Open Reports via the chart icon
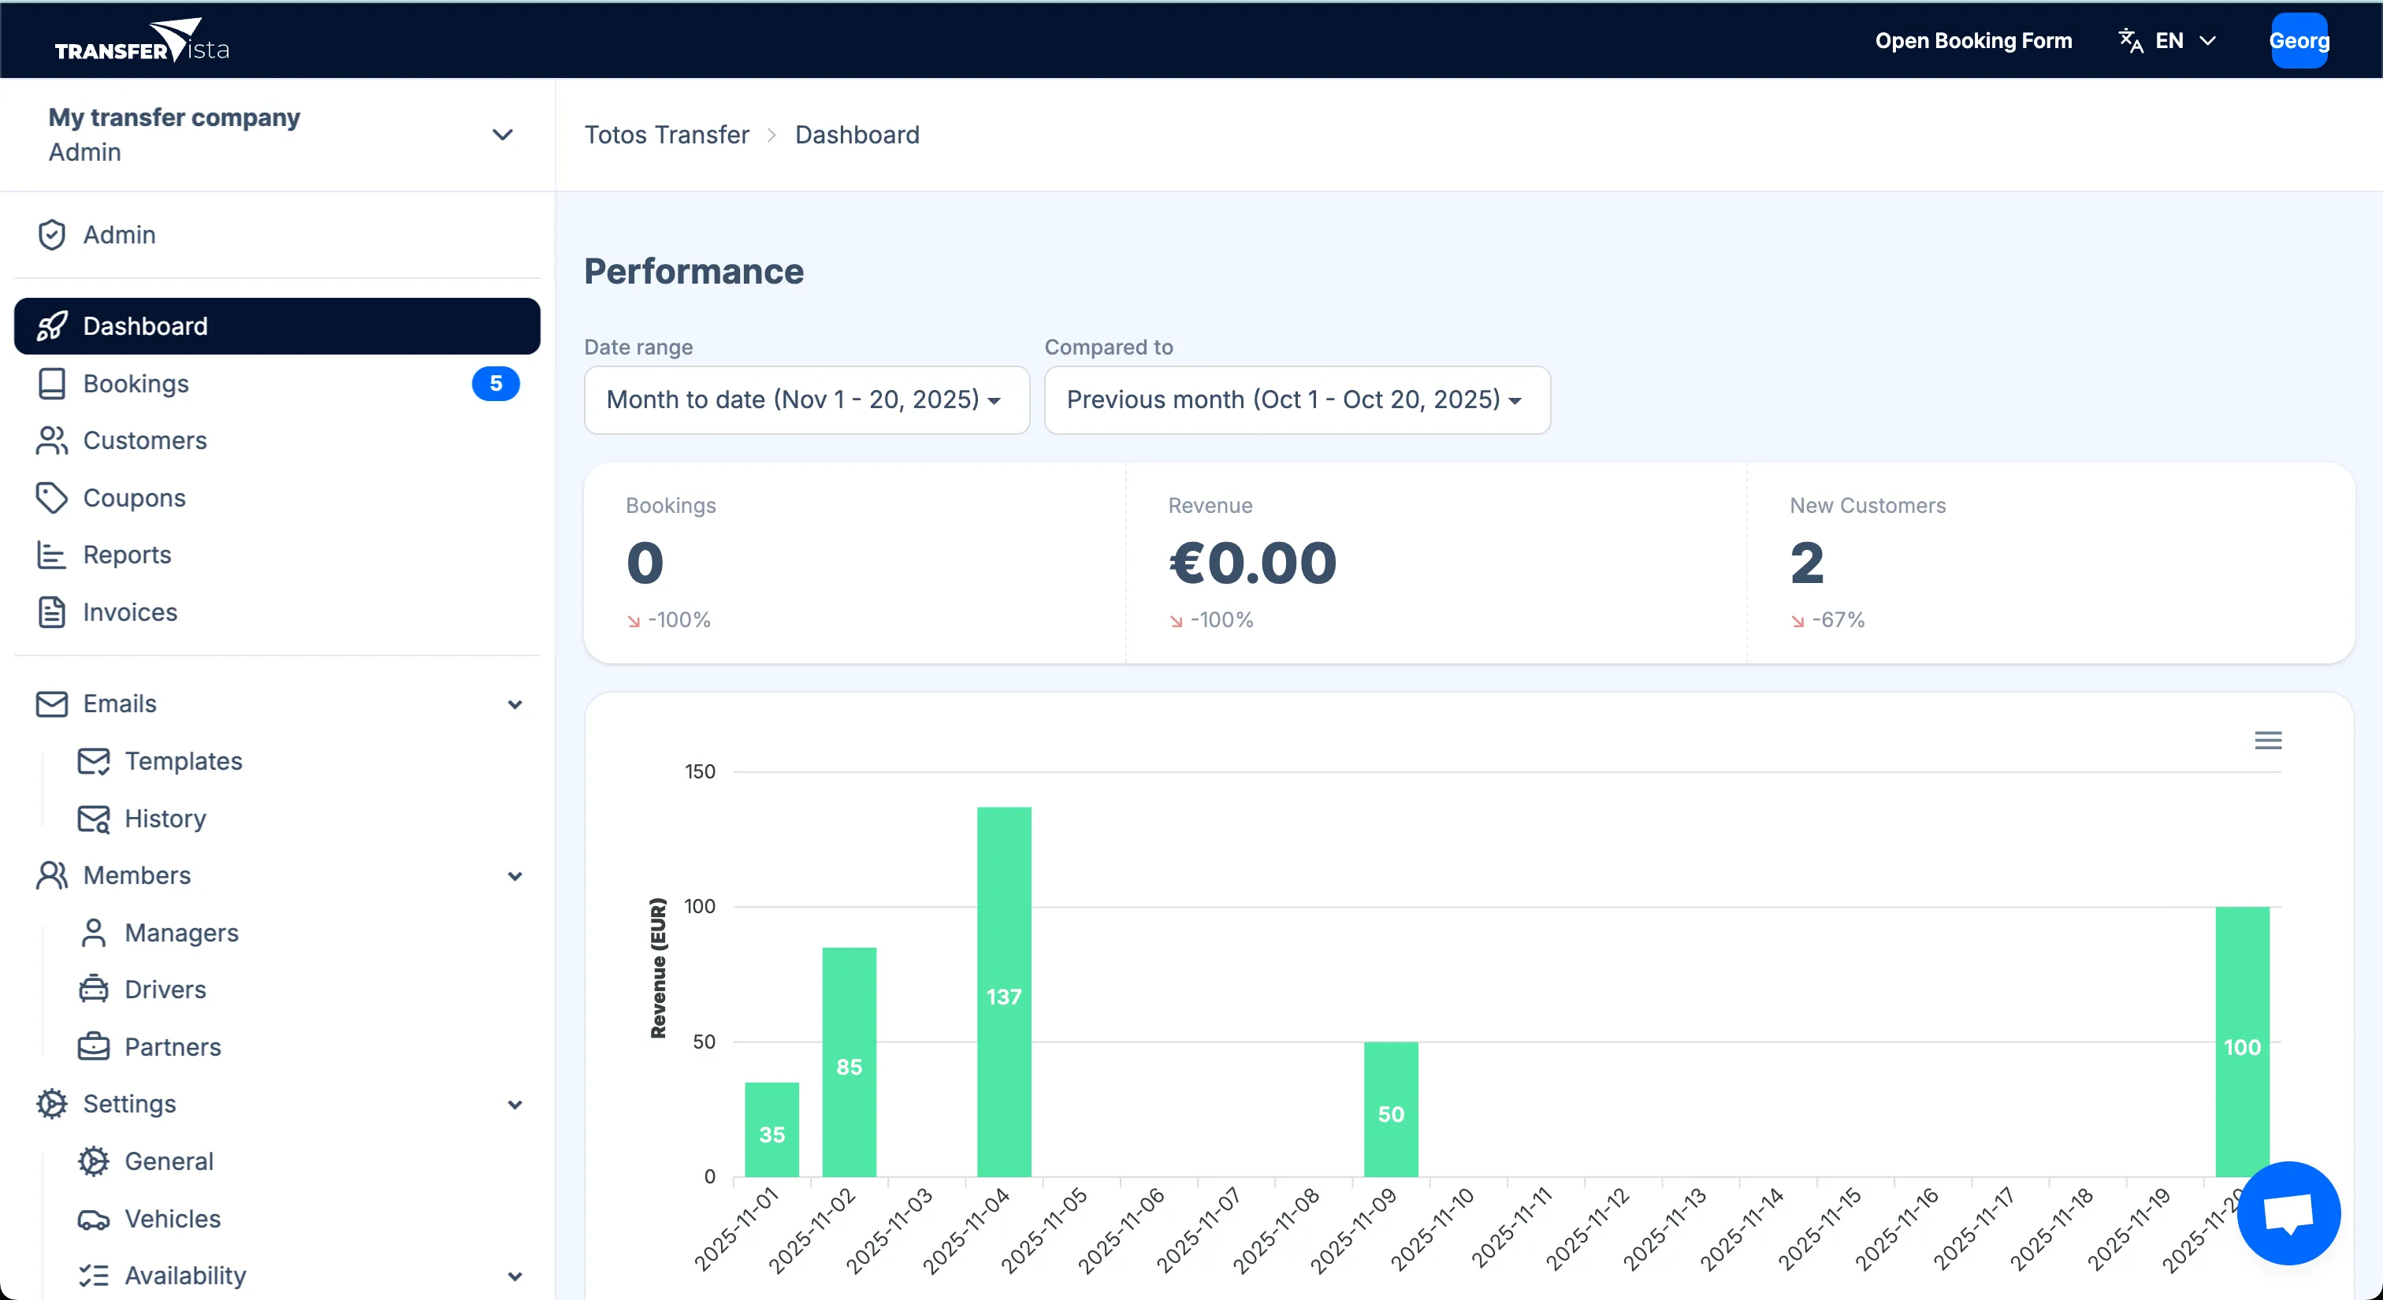Viewport: 2383px width, 1300px height. [x=52, y=555]
